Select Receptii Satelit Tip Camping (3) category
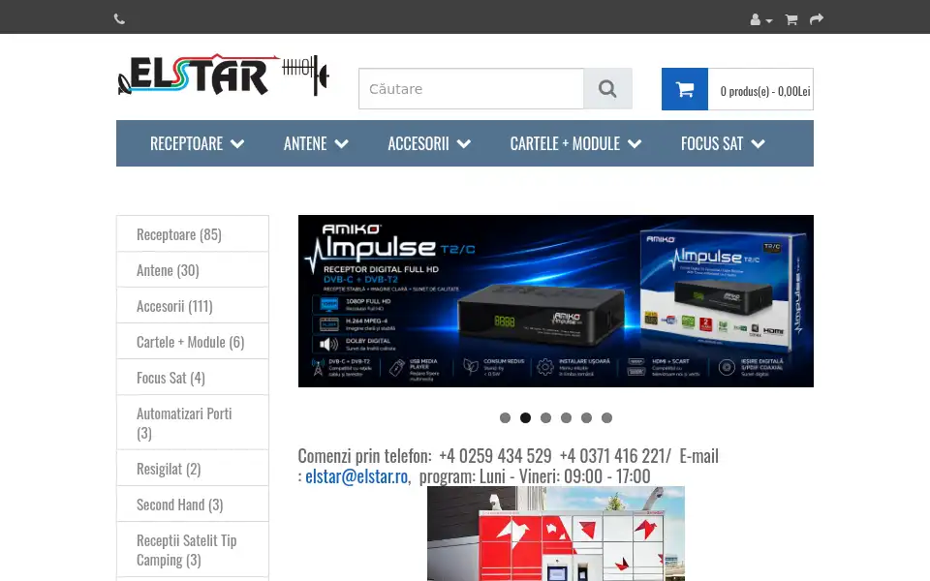The width and height of the screenshot is (930, 581). click(x=193, y=550)
